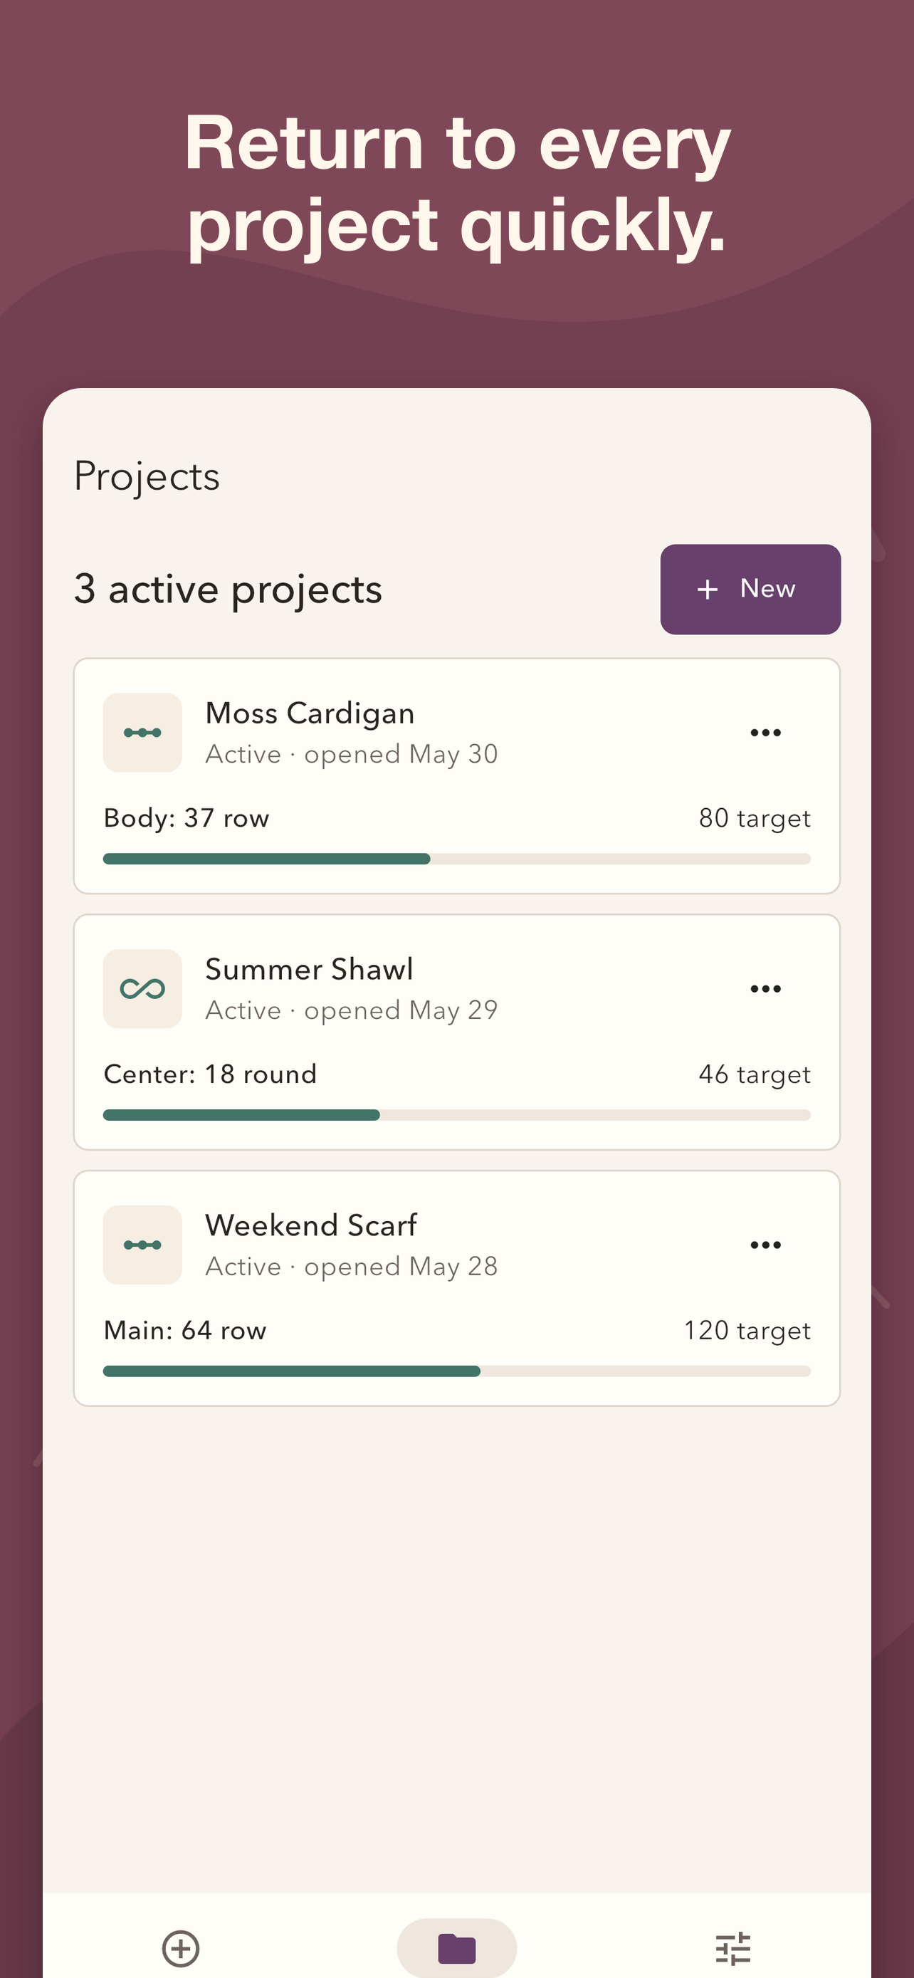
Task: Click the plus icon inside New button
Action: 708,590
